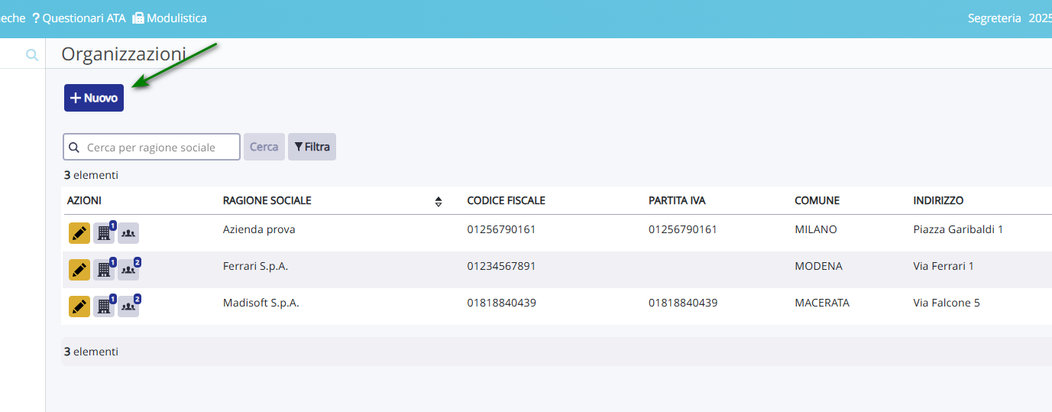The image size is (1052, 412).
Task: Edit Madisoft S.p.A. using pencil icon
Action: tap(79, 307)
